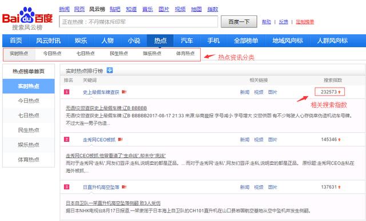Open keyword 史上最假车牌查获

pos(101,92)
